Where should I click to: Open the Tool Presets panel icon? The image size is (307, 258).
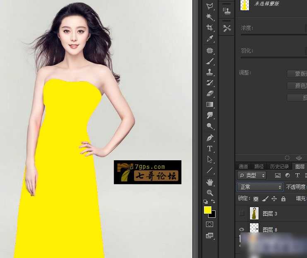(x=227, y=29)
